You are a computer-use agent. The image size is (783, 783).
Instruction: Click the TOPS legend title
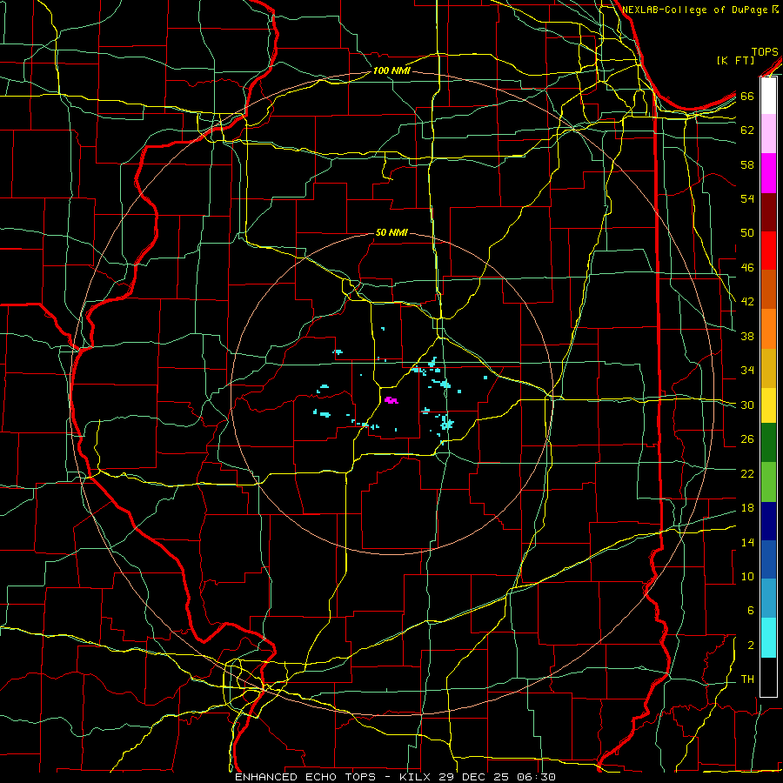tap(765, 51)
